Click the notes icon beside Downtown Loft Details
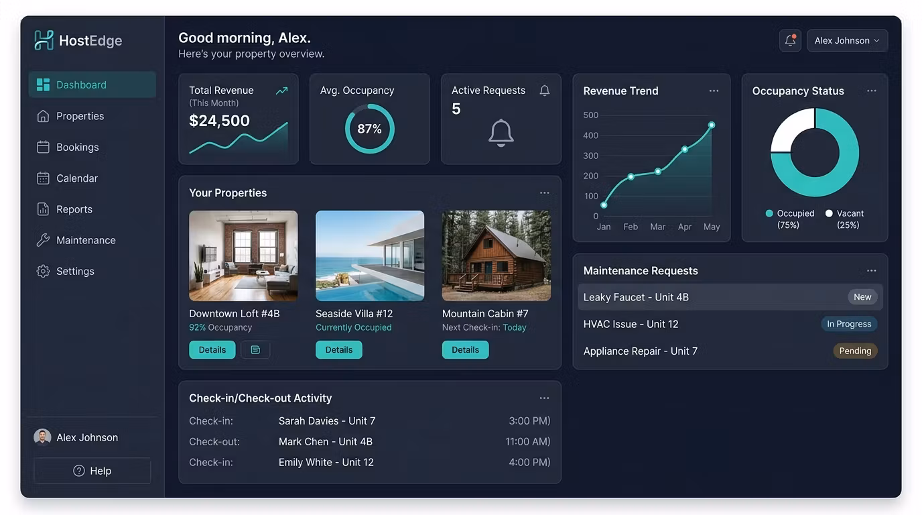The width and height of the screenshot is (922, 515). [x=255, y=349]
